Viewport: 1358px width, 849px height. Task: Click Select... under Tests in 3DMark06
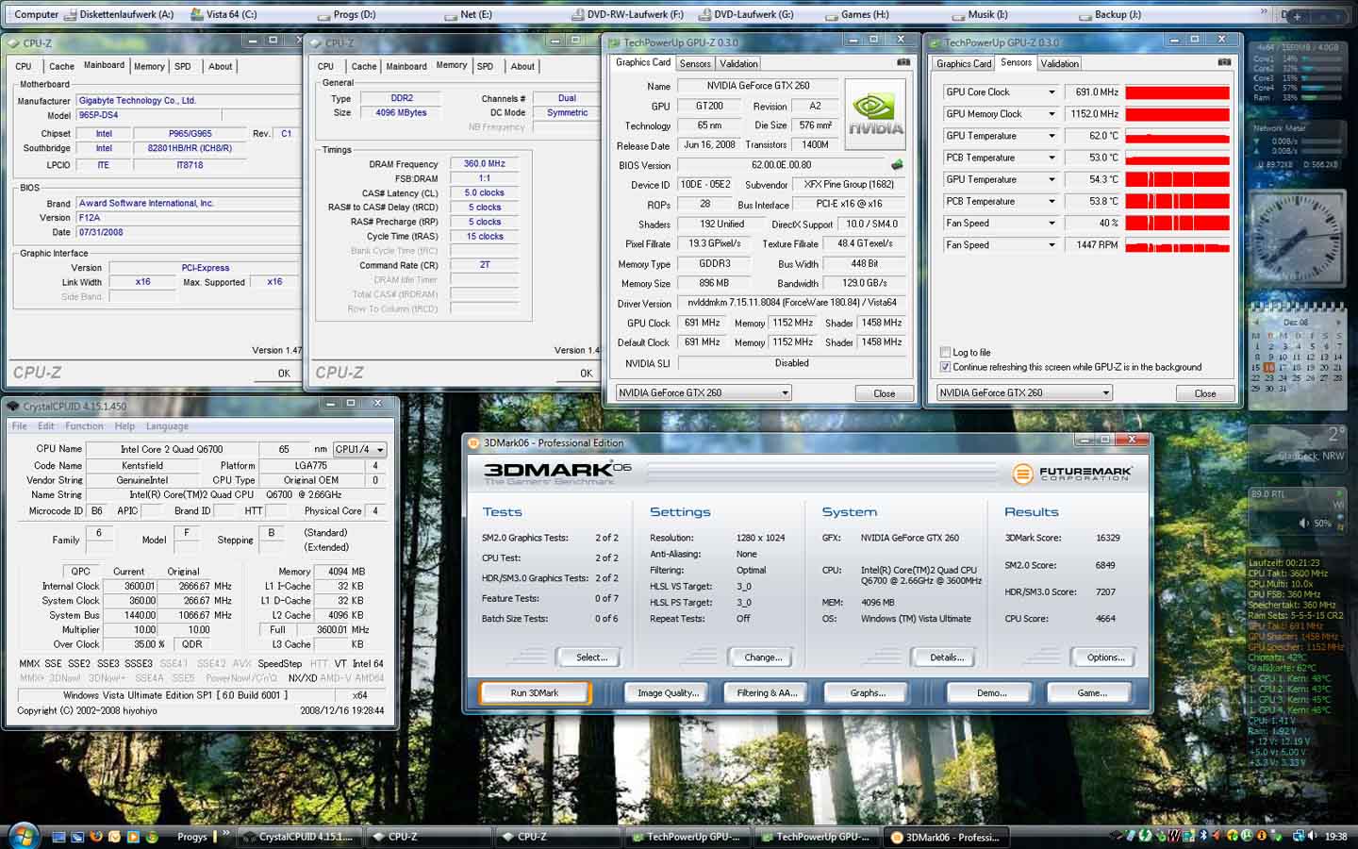591,658
